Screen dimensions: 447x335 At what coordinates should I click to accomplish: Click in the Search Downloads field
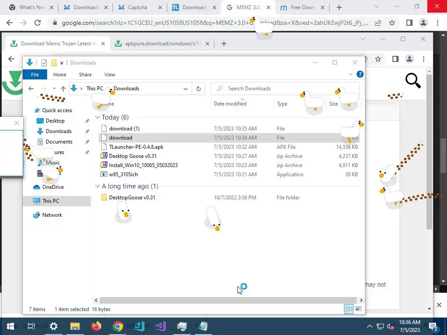(x=285, y=89)
